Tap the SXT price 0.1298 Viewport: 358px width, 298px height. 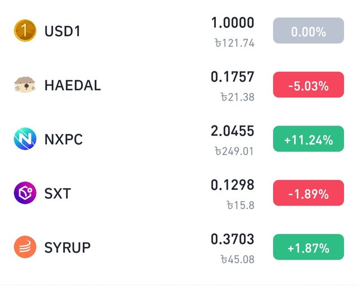coord(233,185)
